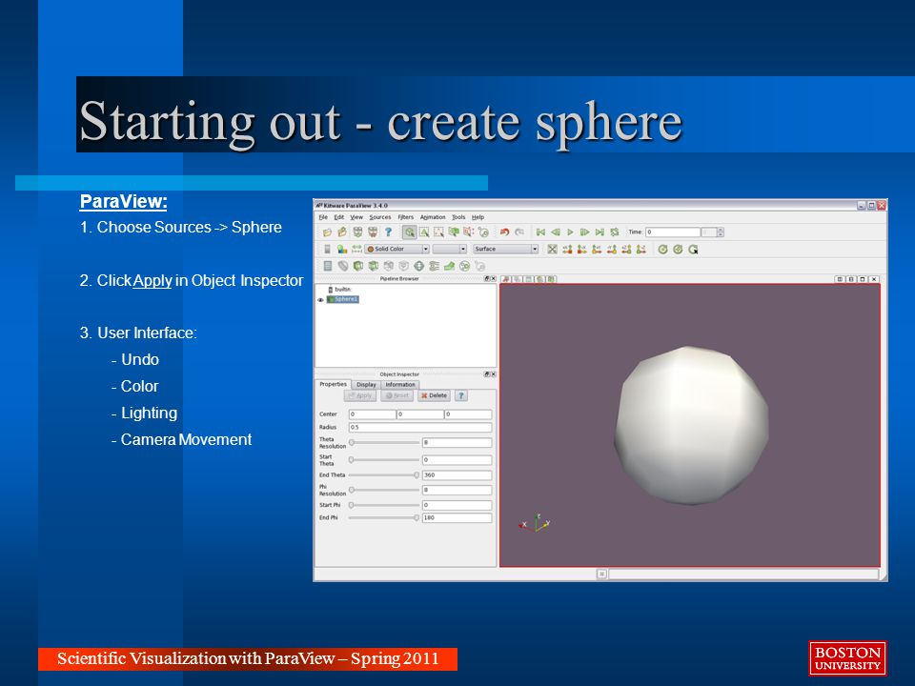Screen dimensions: 915x686
Task: Click the Reset Camera icon
Action: click(553, 249)
